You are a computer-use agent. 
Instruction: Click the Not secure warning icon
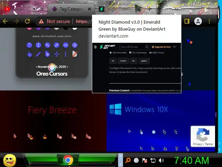coord(41,22)
